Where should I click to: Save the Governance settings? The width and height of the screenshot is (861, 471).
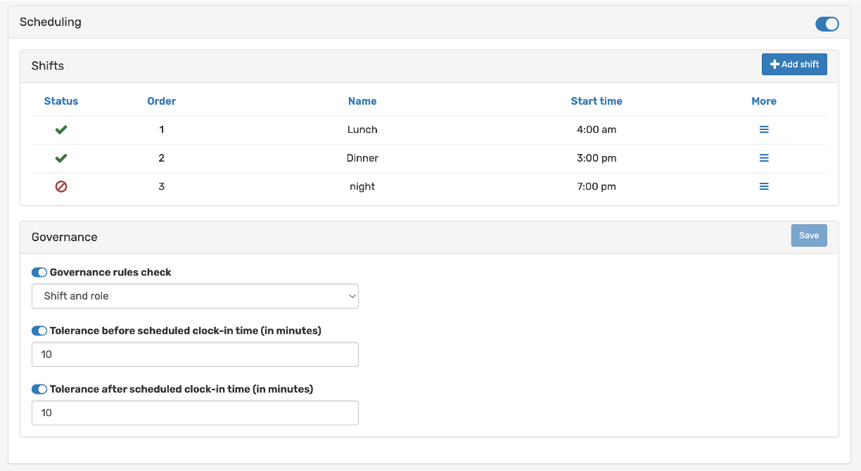click(x=809, y=235)
